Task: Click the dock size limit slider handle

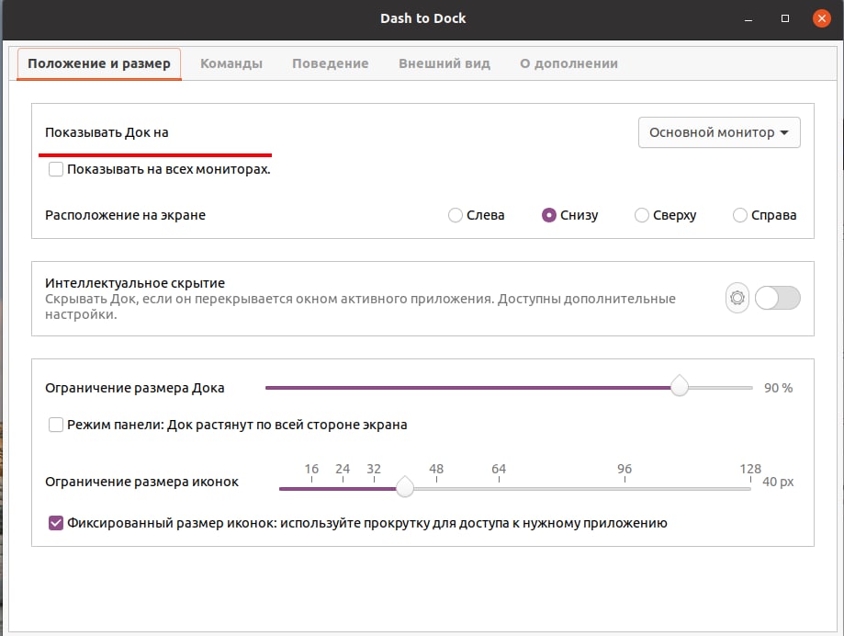Action: (680, 386)
